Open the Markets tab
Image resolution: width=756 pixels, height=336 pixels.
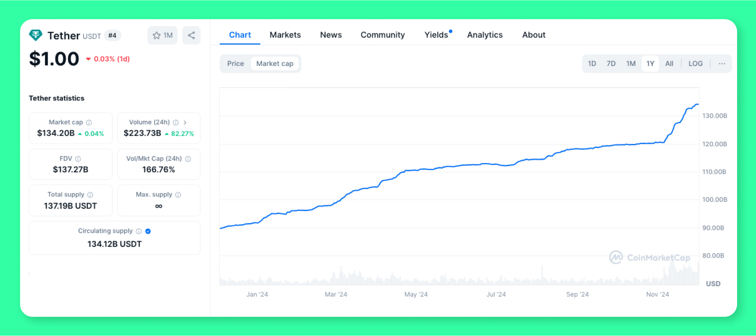[285, 35]
